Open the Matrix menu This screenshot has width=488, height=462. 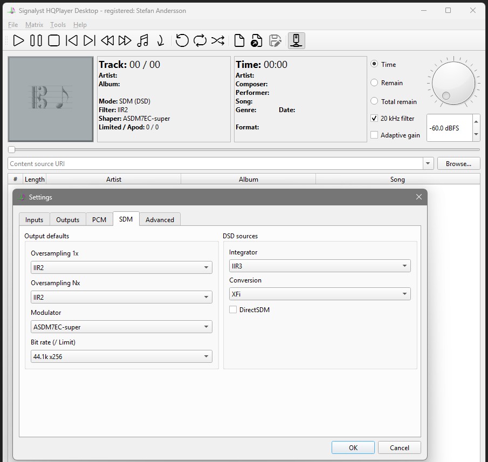tap(34, 25)
